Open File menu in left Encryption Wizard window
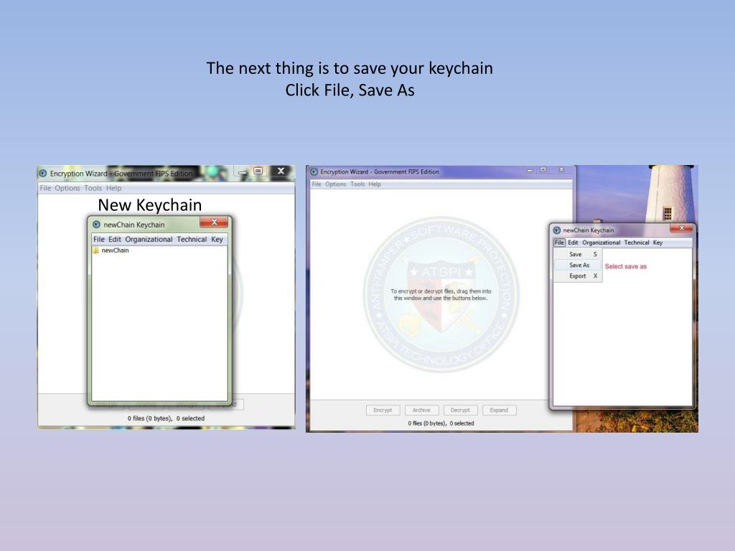The height and width of the screenshot is (551, 735). pos(45,188)
